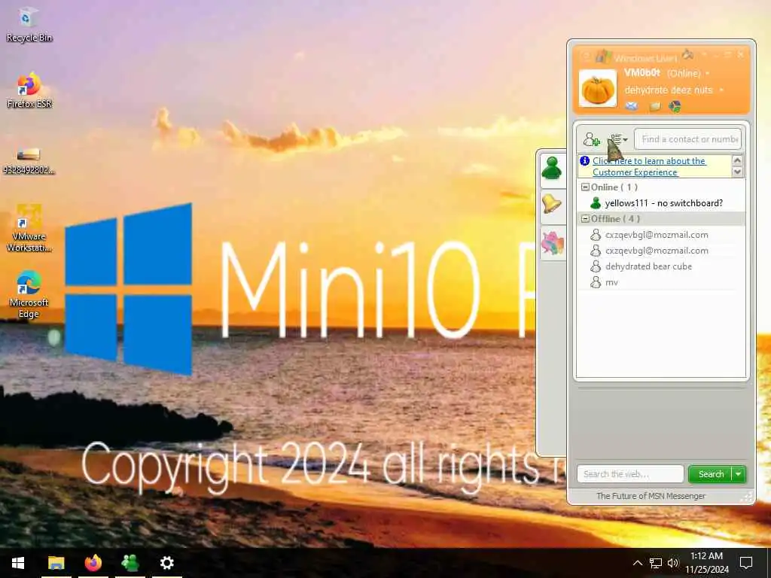Click the Search the web input field
The image size is (771, 578).
point(630,474)
